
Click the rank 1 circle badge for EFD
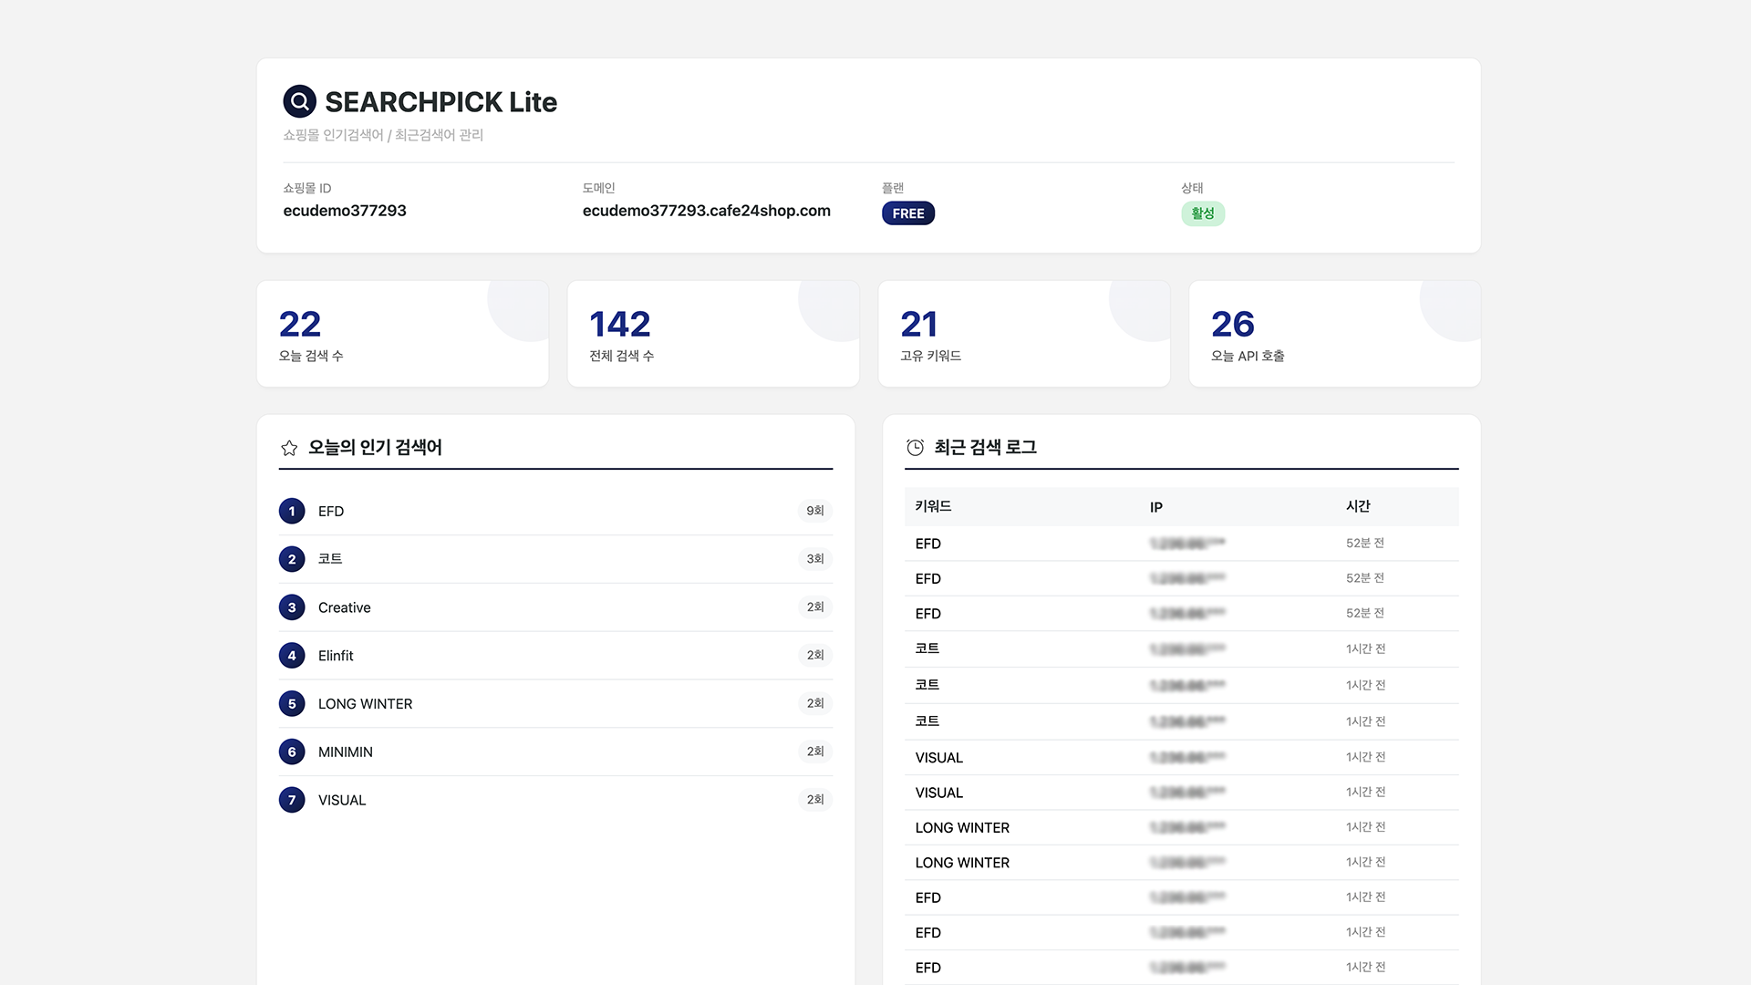[x=292, y=511]
